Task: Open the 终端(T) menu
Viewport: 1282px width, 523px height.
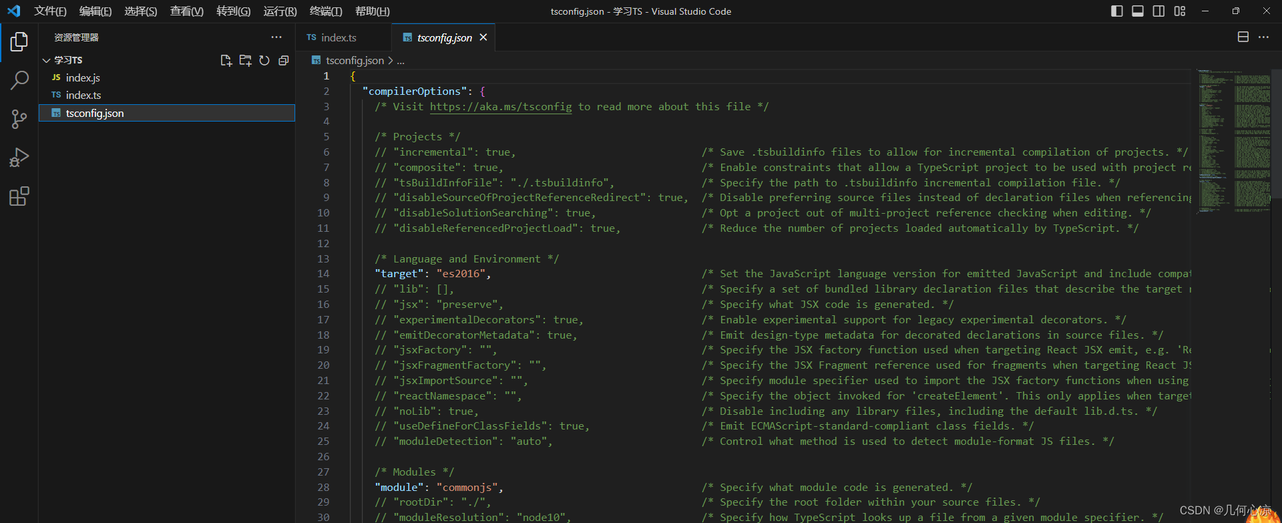Action: (326, 11)
